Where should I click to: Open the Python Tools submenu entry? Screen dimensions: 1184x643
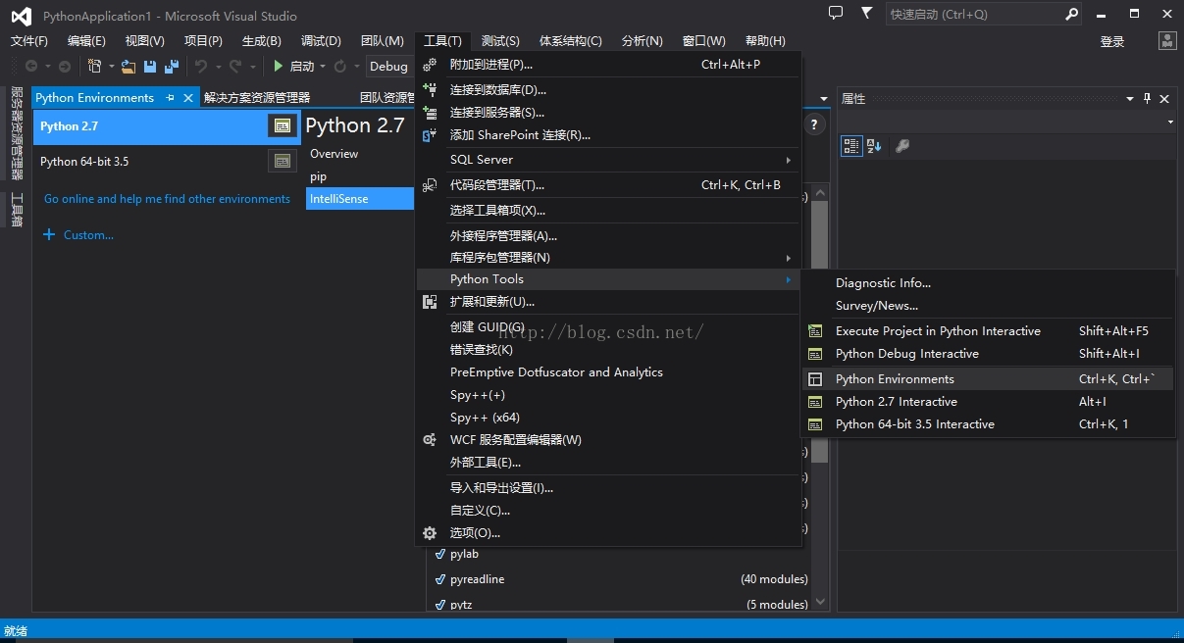tap(608, 279)
